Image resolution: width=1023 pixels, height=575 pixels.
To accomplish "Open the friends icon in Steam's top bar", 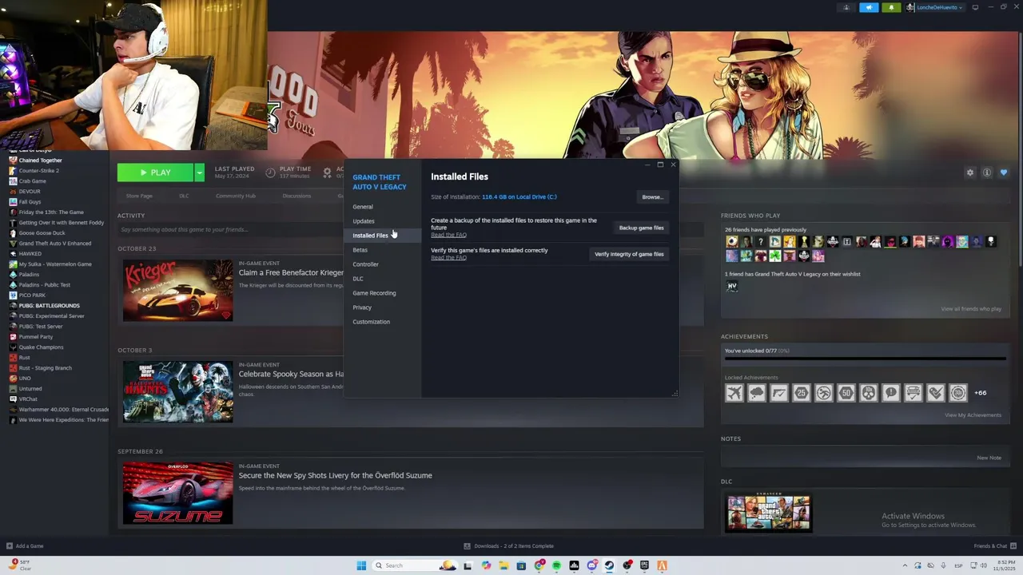I will point(846,7).
